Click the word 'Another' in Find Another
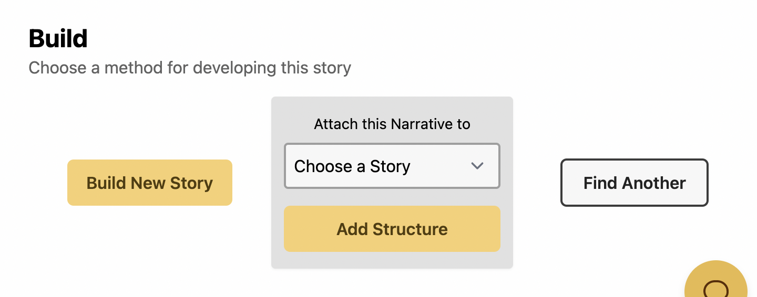This screenshot has width=757, height=297. [x=653, y=183]
